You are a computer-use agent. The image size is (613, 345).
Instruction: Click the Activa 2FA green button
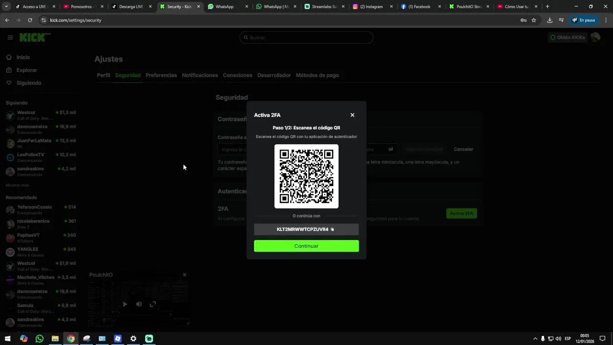pos(462,214)
